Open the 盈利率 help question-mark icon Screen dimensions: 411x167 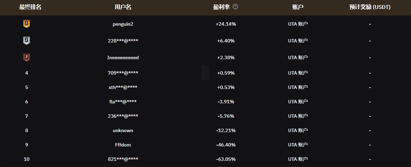tap(235, 7)
